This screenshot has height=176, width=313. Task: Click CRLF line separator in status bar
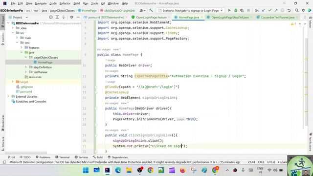261,162
